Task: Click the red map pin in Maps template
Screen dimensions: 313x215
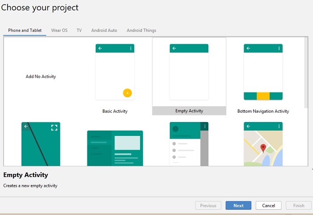Action: [263, 148]
